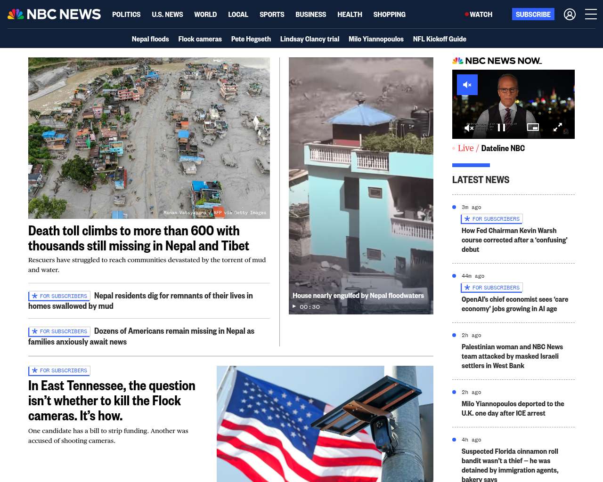
Task: Open the Health section
Action: point(350,14)
